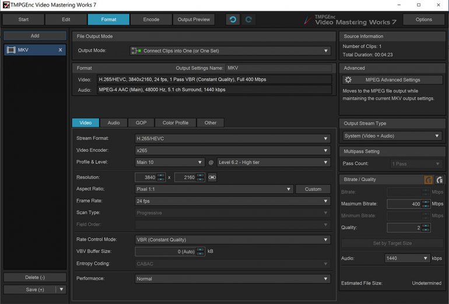Screen dimensions: 449x304
Task: Go to the Encode stage tab
Action: coord(151,19)
